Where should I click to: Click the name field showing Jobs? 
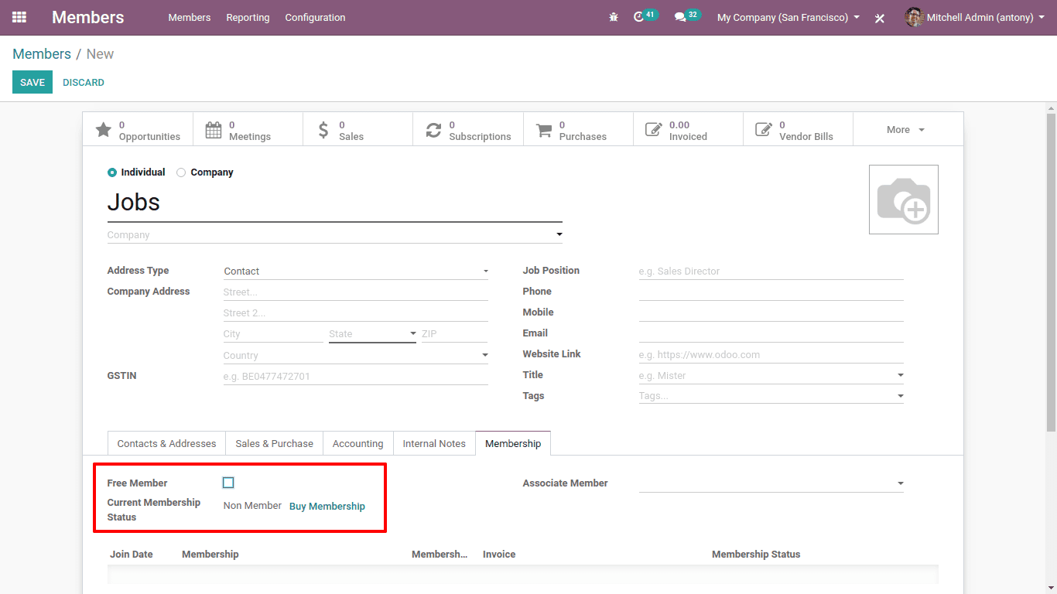click(x=334, y=203)
